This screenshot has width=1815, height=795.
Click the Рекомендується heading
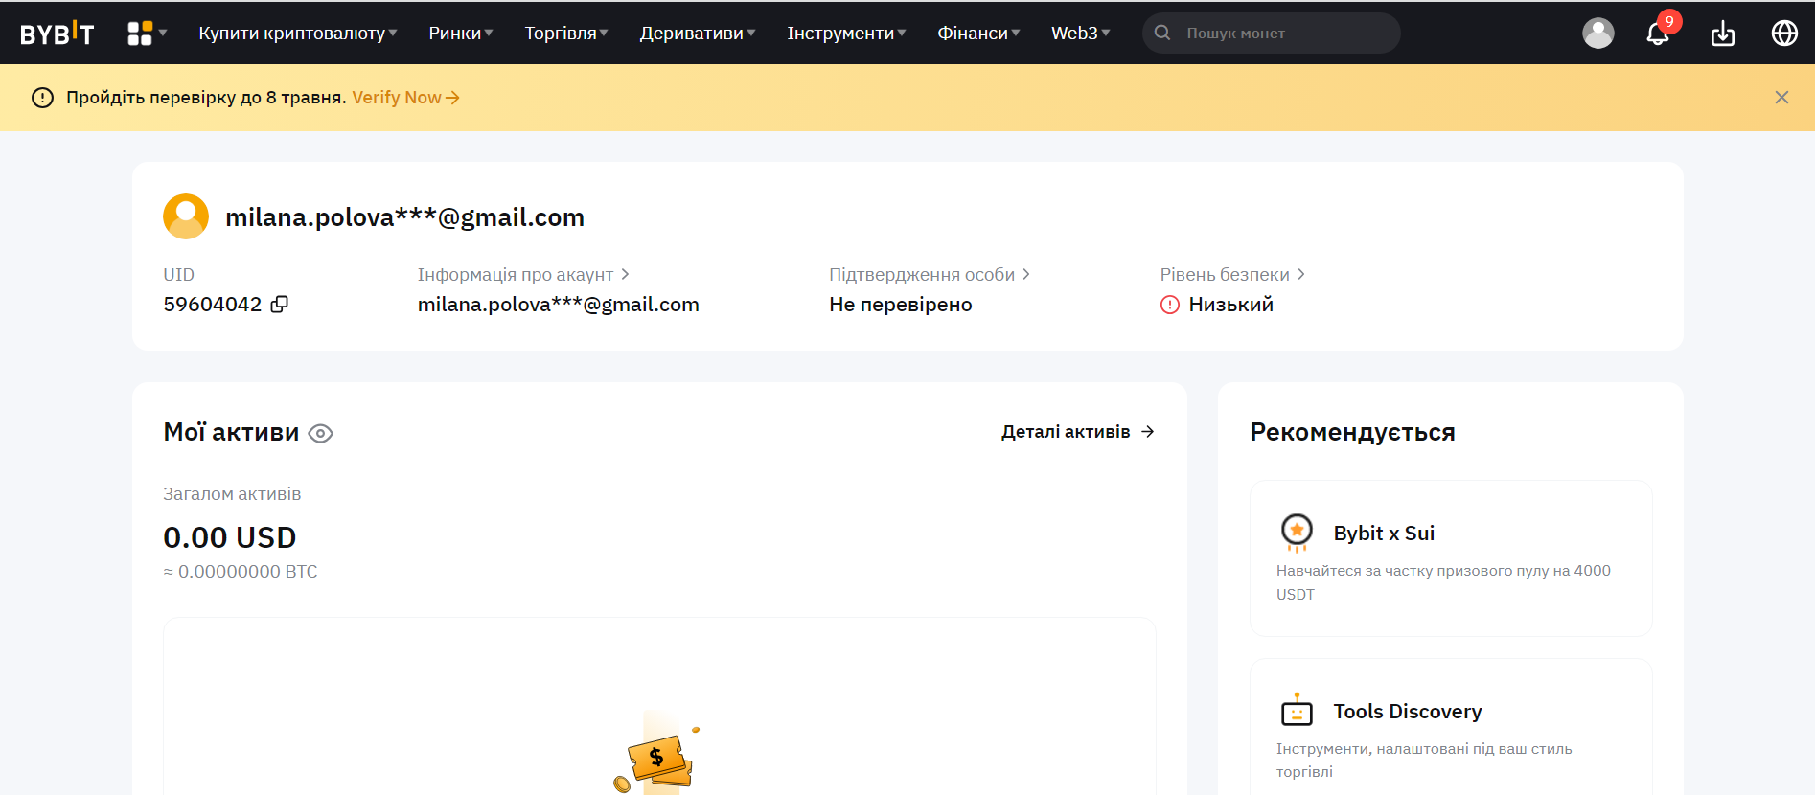click(x=1352, y=433)
